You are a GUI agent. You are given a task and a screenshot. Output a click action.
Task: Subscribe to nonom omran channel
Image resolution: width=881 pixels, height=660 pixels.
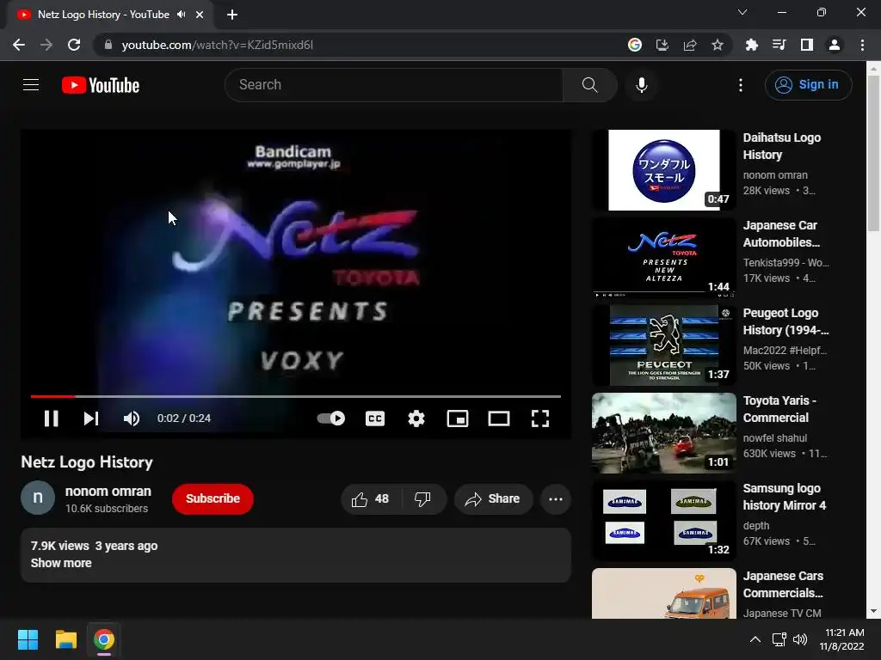point(213,499)
